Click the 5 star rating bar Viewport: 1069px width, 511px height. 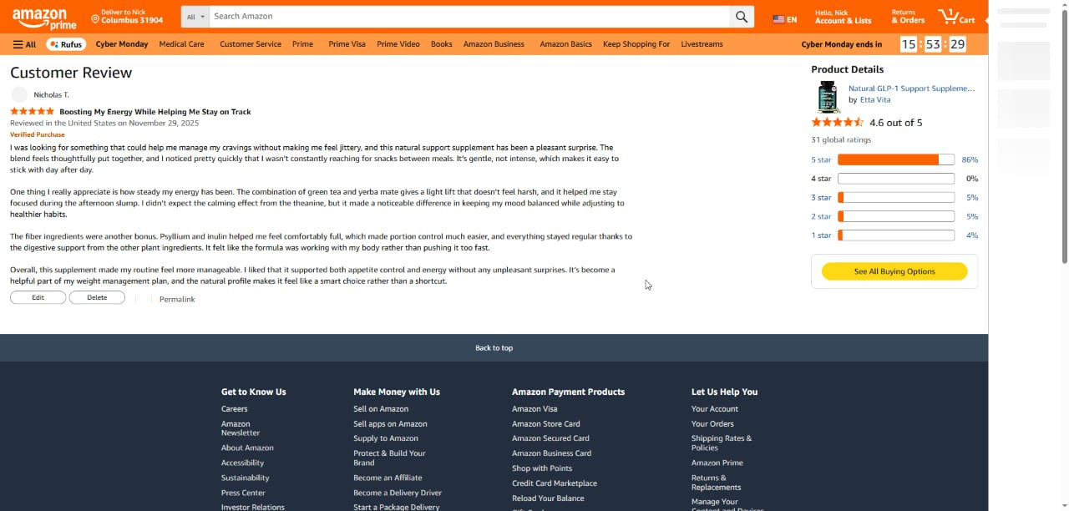coord(896,159)
